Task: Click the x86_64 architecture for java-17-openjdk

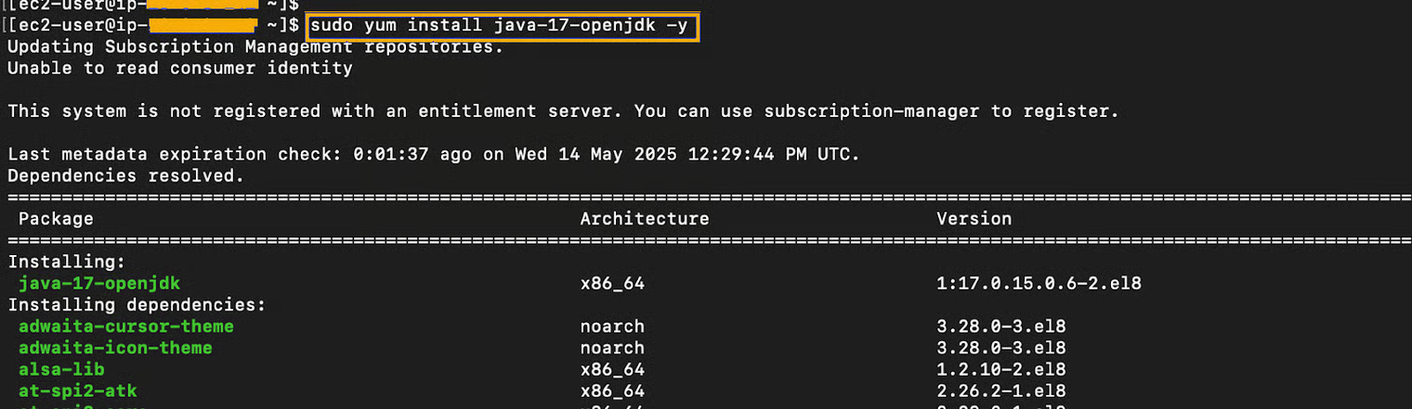Action: [x=612, y=283]
